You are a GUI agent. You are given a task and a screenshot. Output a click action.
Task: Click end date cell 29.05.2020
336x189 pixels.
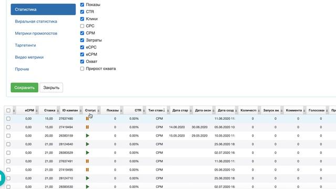pyautogui.click(x=199, y=135)
